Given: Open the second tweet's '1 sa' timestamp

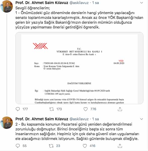Looking at the screenshot, I should [x=96, y=119].
